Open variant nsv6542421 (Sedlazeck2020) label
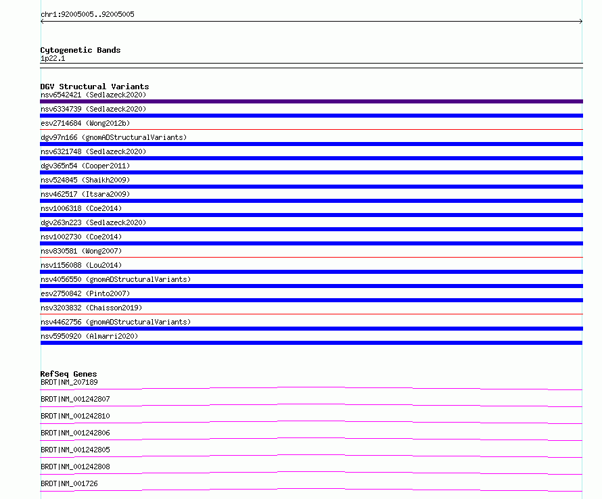The height and width of the screenshot is (499, 602). pyautogui.click(x=93, y=95)
